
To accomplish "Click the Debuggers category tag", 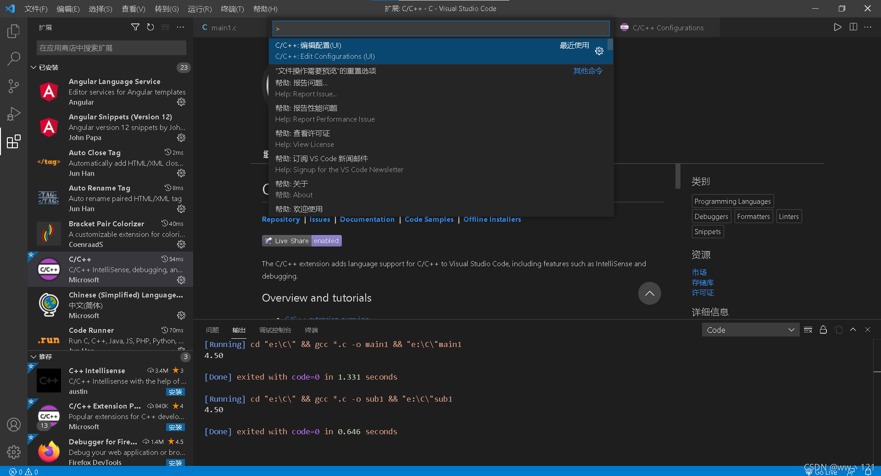I will click(711, 216).
